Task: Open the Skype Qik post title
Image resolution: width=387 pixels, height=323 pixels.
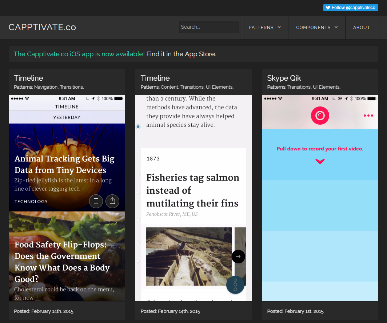Action: tap(284, 78)
